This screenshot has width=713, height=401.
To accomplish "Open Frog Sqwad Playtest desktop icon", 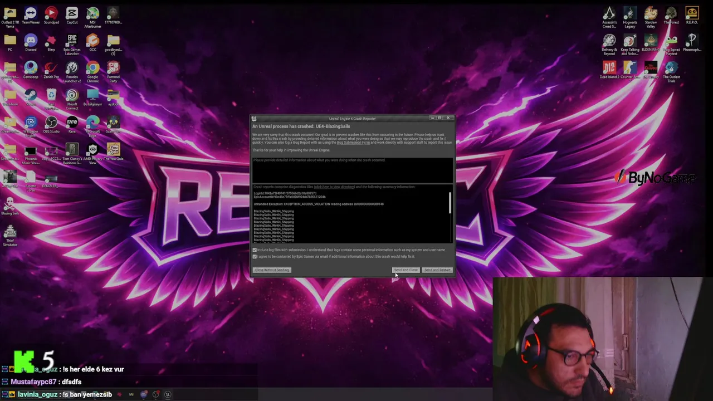I will (x=671, y=45).
